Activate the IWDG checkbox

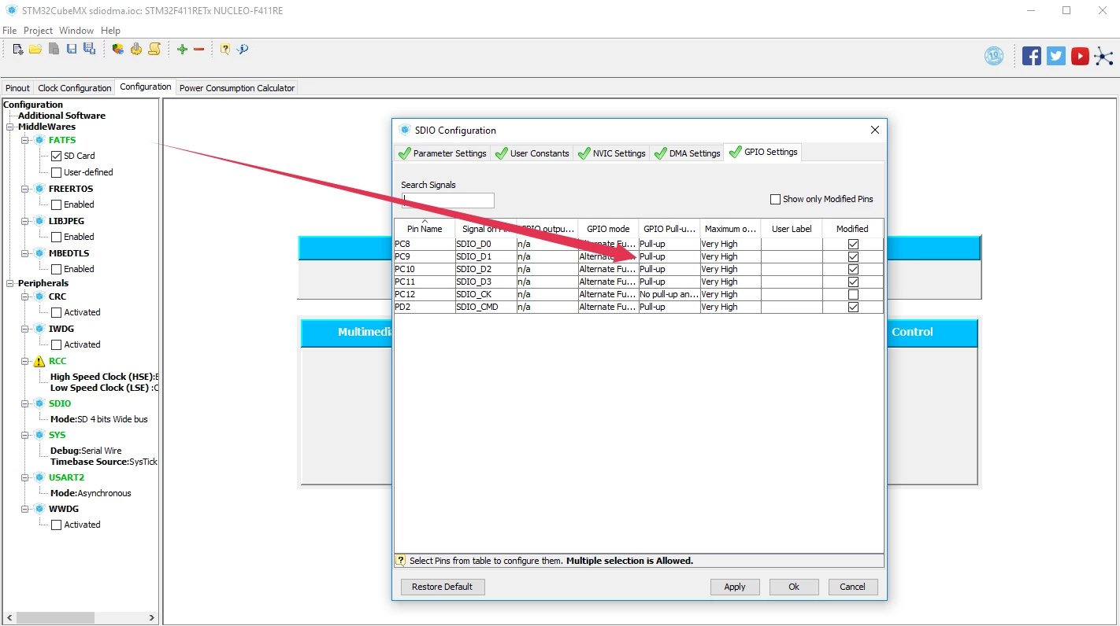coord(56,344)
